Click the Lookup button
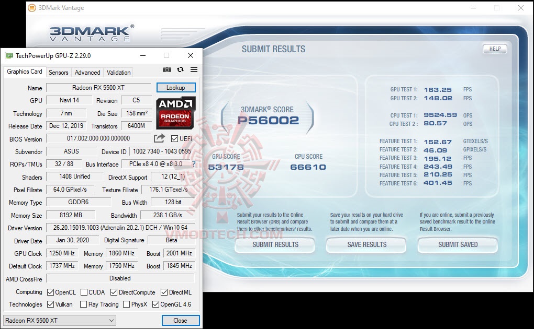This screenshot has width=534, height=329. tap(176, 87)
